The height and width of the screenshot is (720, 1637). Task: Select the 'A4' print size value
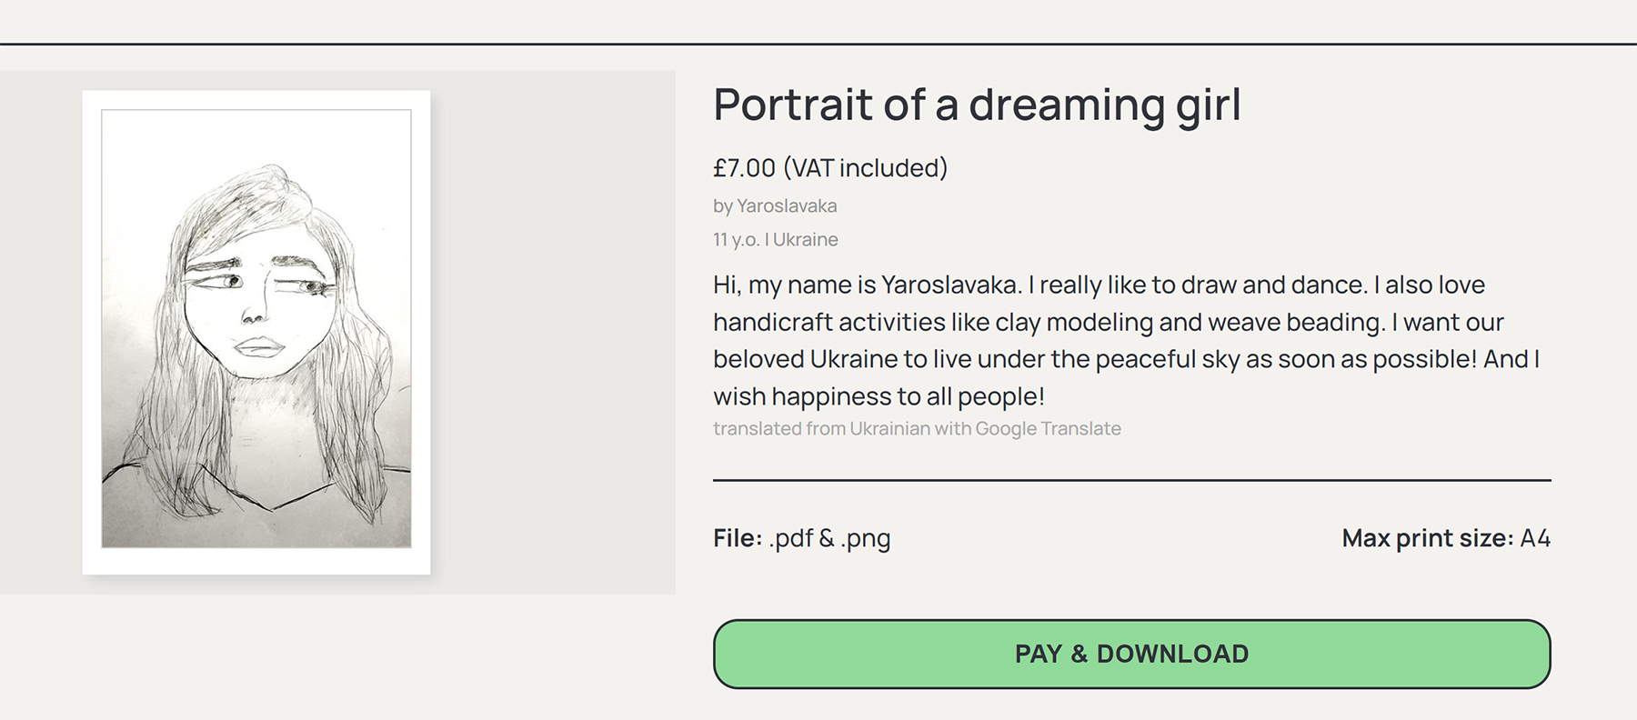pos(1535,538)
